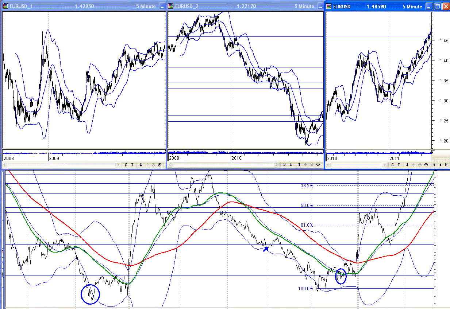Viewport: 450px width, 309px height.
Task: Select the I-beam cursor icon in EURUSD_1 toolbar
Action: point(133,165)
